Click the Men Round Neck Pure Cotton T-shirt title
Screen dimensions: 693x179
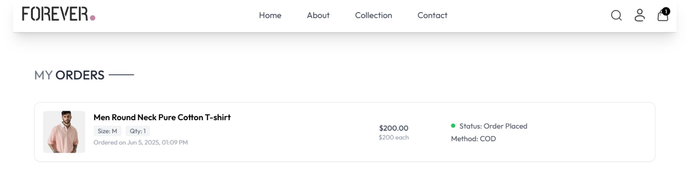162,117
